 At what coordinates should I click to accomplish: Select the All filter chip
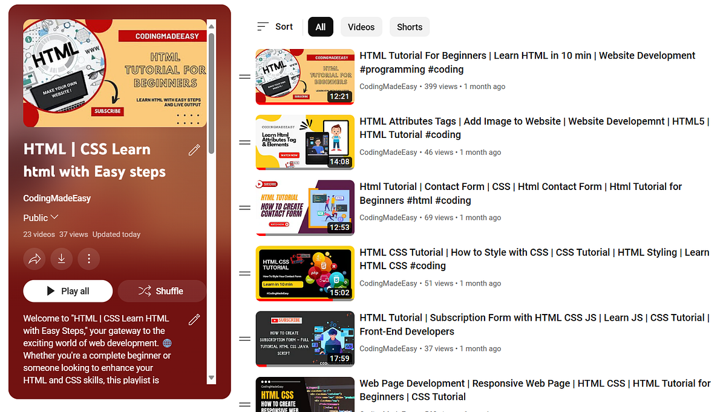tap(320, 27)
